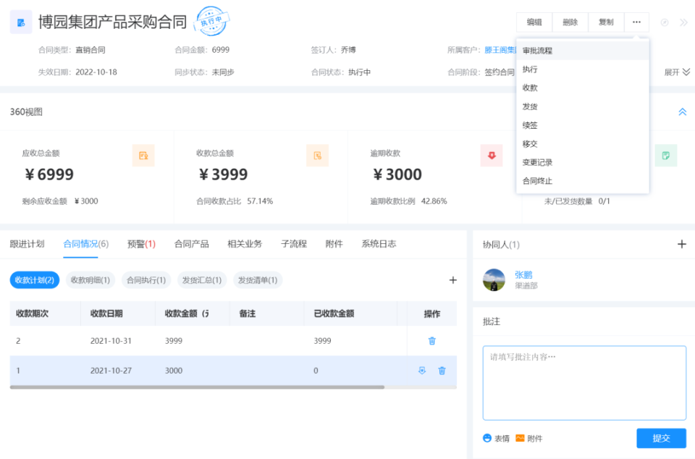Collapse the 360视图 section
The image size is (695, 459).
[x=682, y=112]
